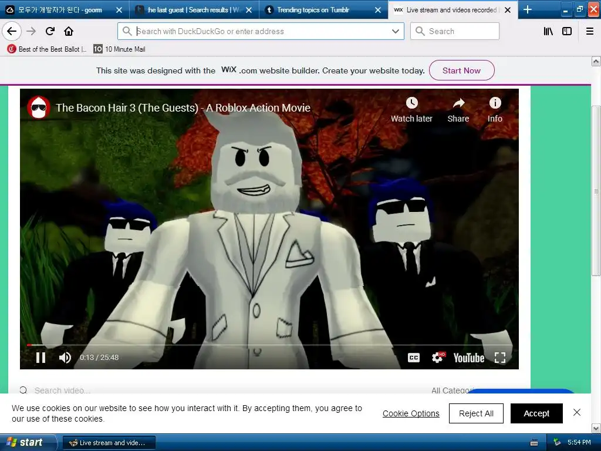This screenshot has width=601, height=451.
Task: Open Best of the Best Ballot bookmark
Action: [x=46, y=49]
